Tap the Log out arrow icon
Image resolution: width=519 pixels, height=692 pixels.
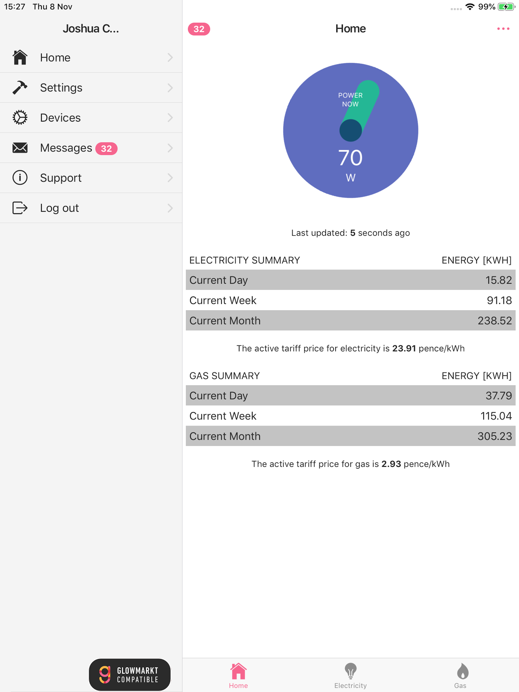[20, 208]
